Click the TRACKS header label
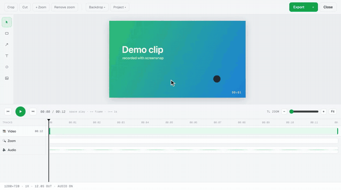 tap(8, 122)
